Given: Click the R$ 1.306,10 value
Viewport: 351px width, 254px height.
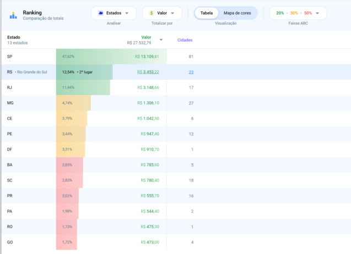Looking at the screenshot, I should 148,103.
